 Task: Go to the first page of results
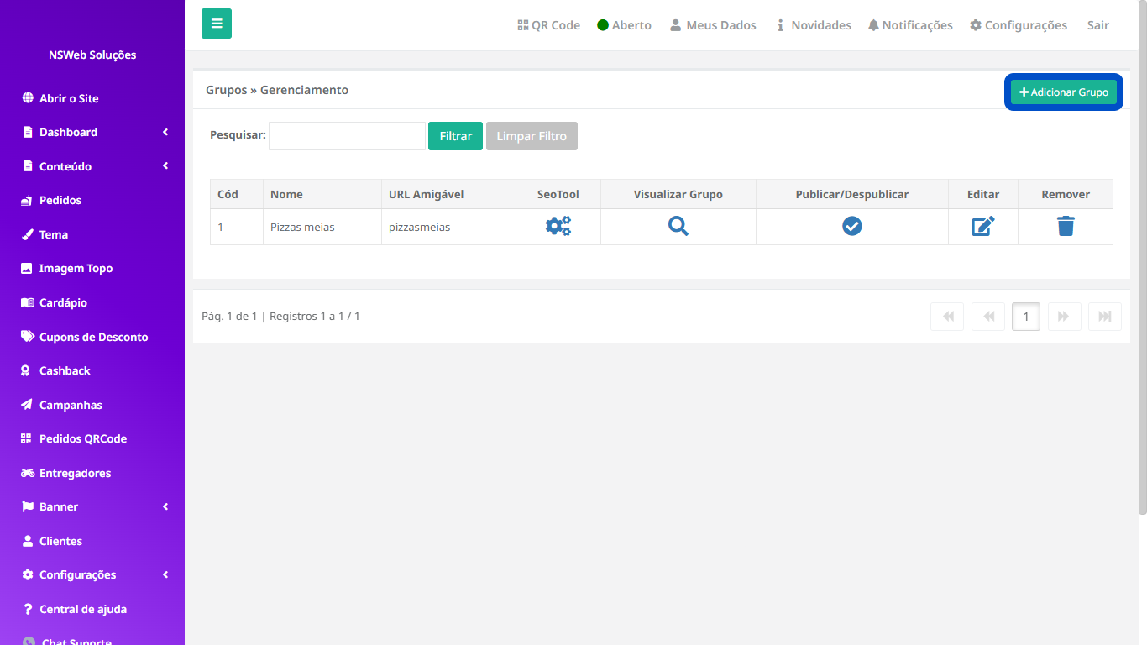(947, 317)
